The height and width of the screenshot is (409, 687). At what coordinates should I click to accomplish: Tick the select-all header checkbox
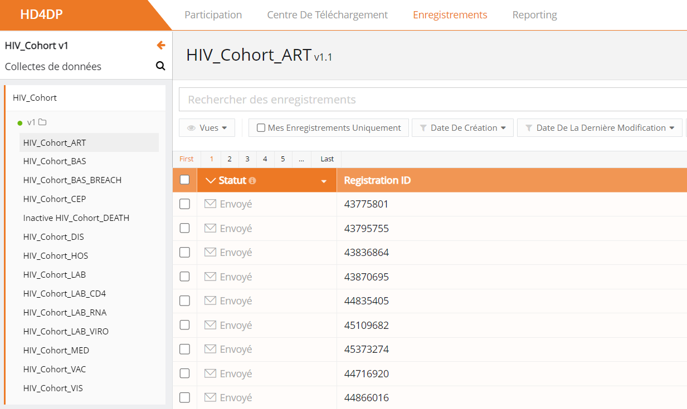(185, 180)
